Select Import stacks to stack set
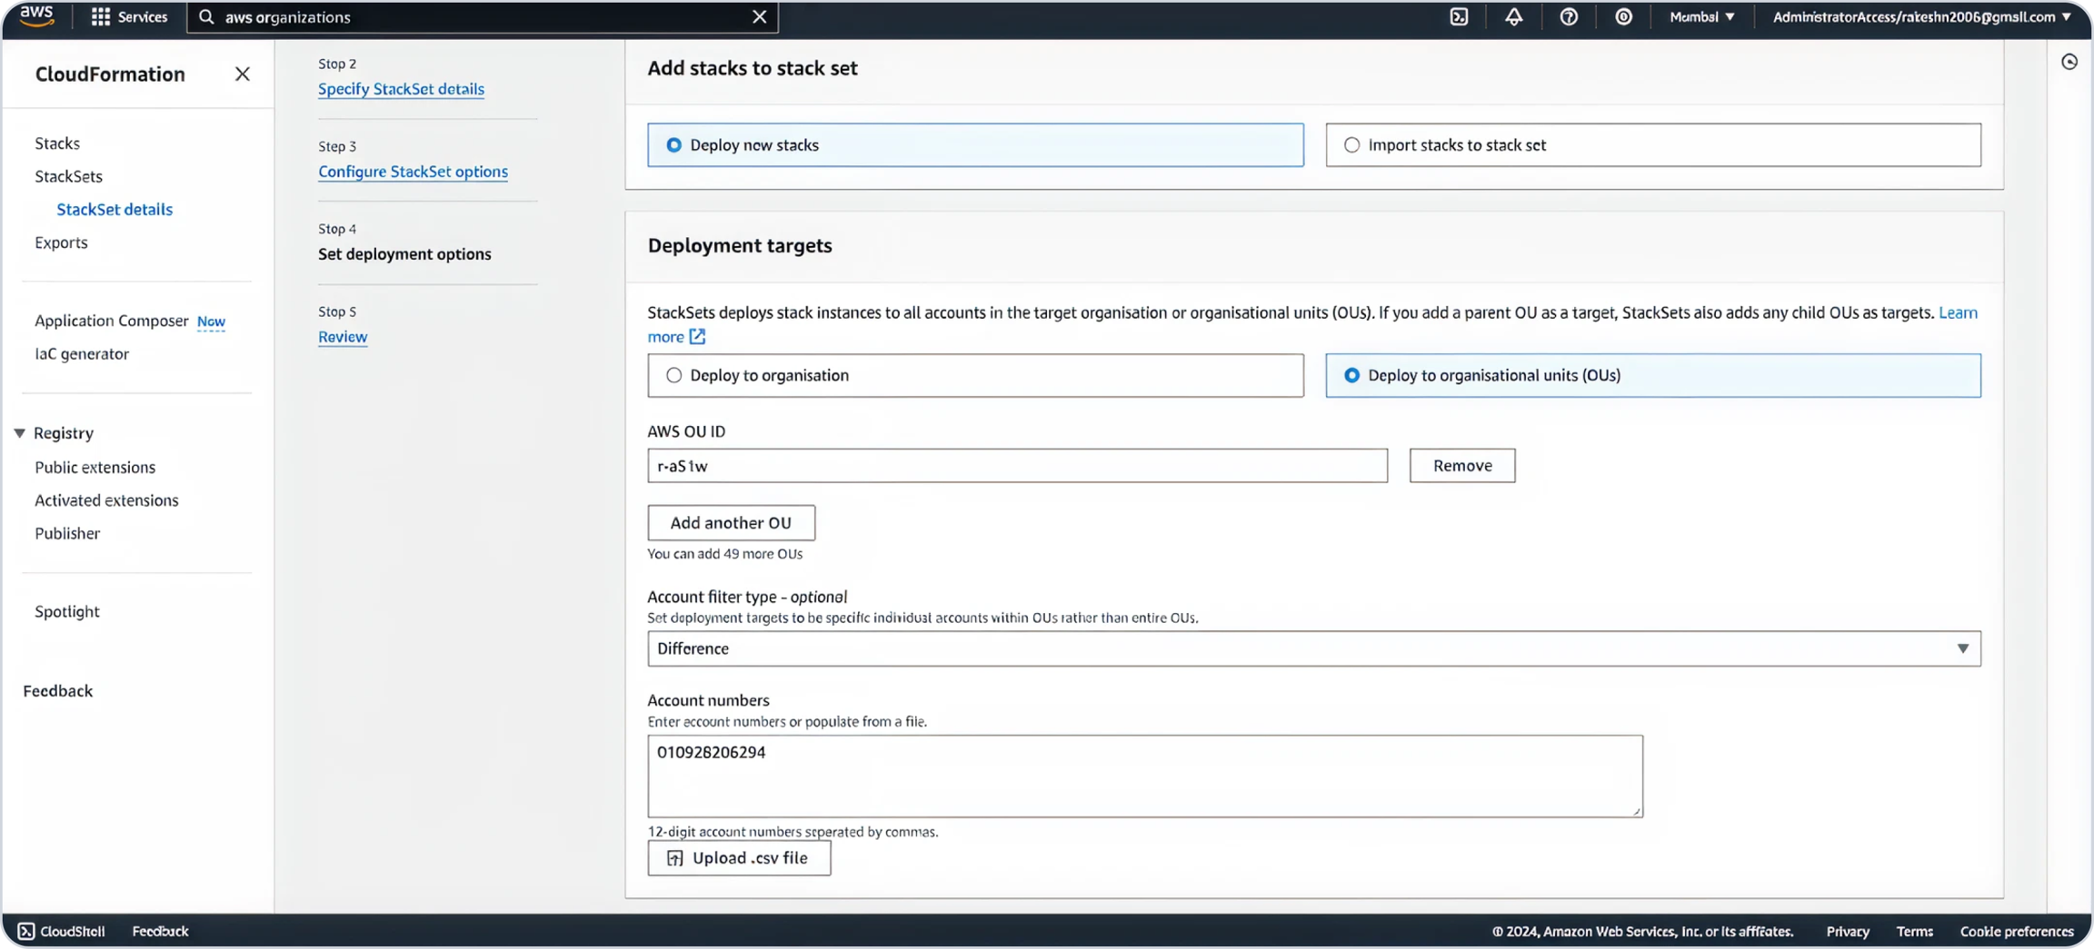Image resolution: width=2094 pixels, height=949 pixels. [x=1352, y=145]
